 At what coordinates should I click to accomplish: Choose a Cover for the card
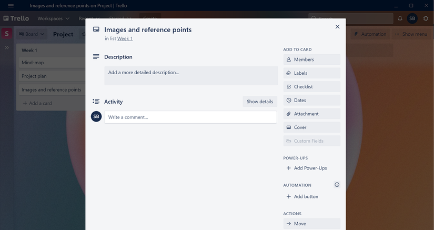(x=311, y=127)
